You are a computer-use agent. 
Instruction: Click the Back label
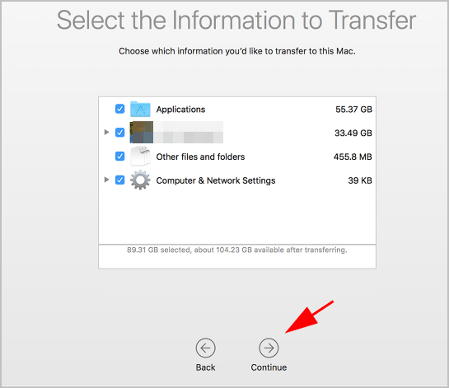[206, 367]
